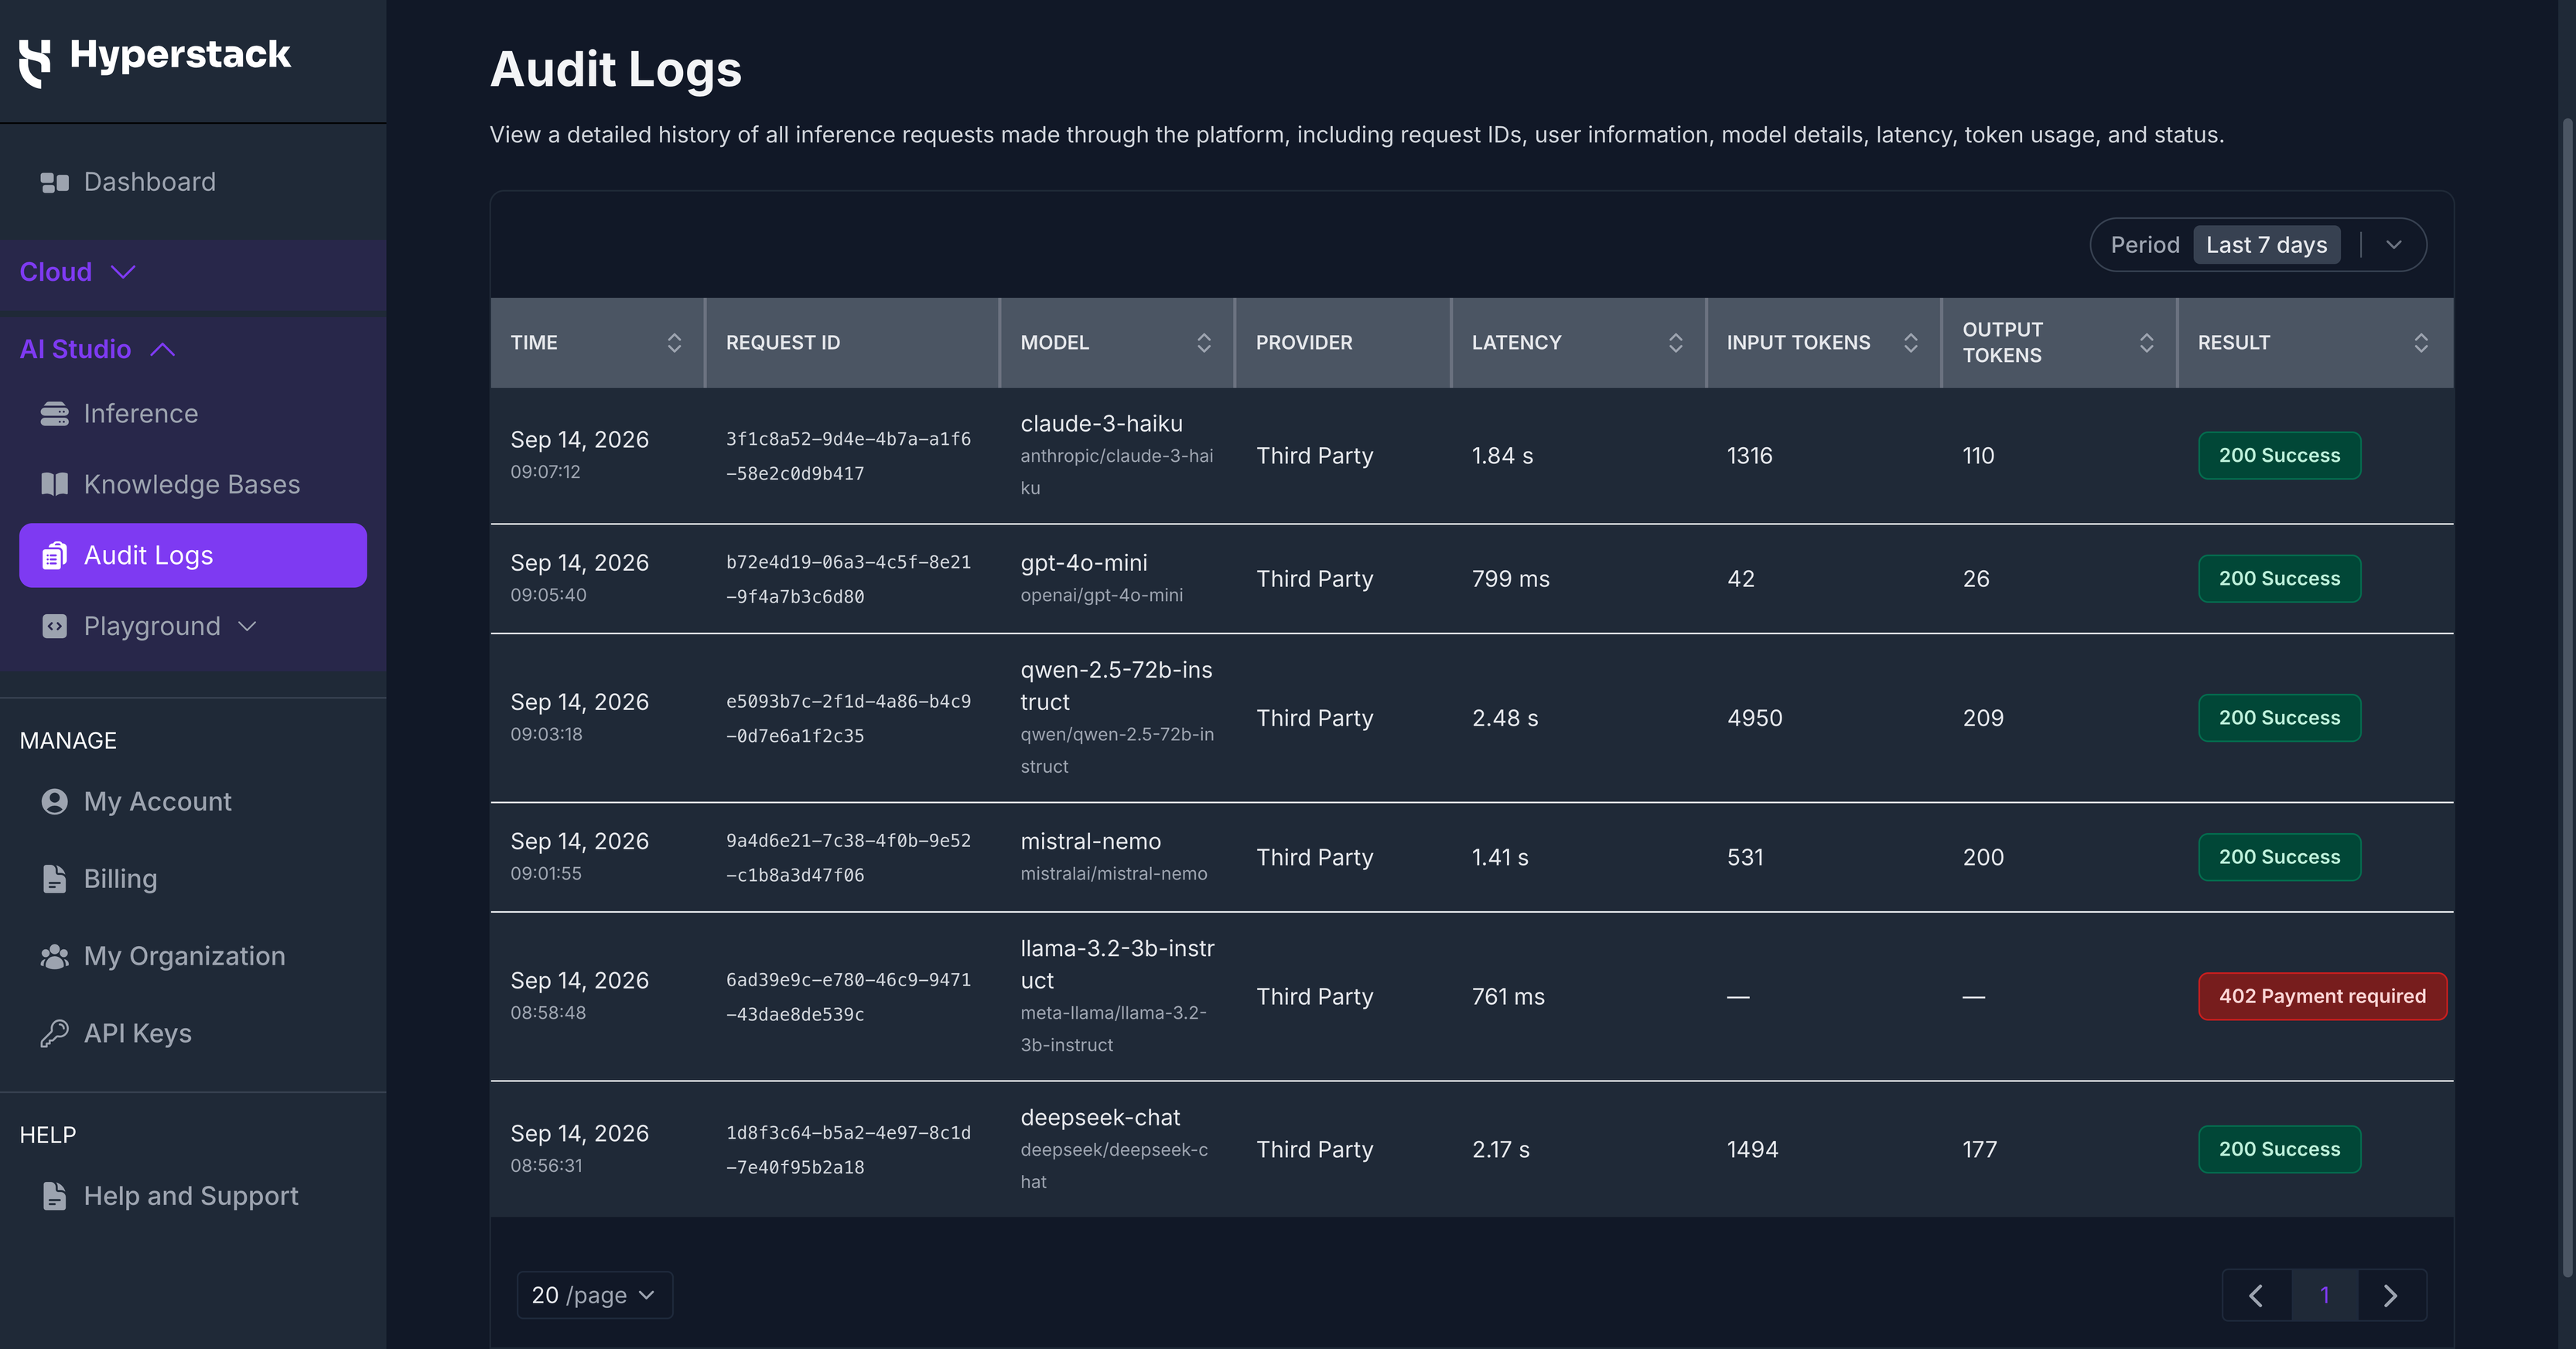Select request ID 3f1c8a52-9d4e-4b7a-a1f6-58e2c0d9b417

click(x=848, y=456)
